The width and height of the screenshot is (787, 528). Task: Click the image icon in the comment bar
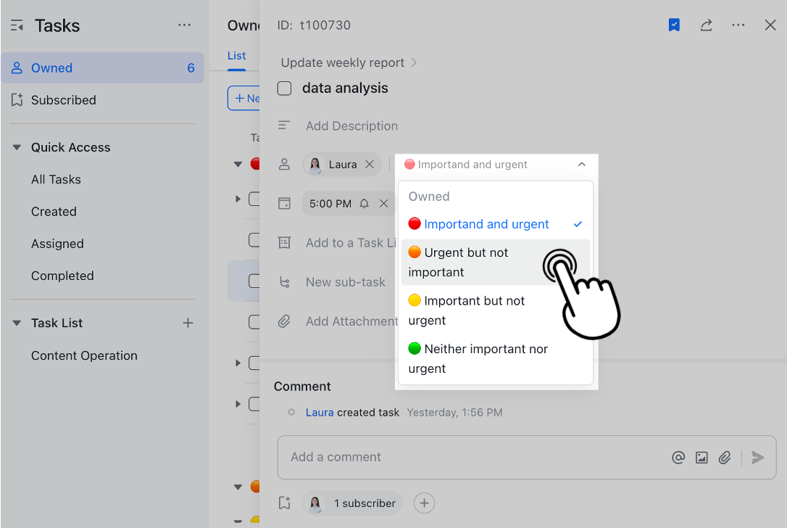coord(701,457)
